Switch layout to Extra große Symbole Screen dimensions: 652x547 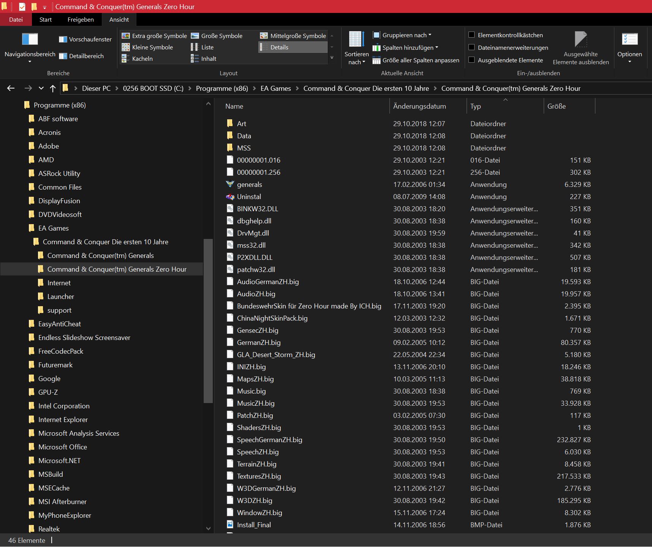154,36
